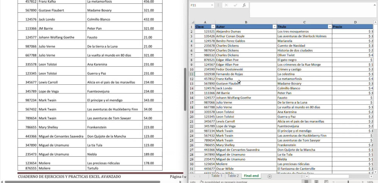Click Excel horizontal scrollbar right arrow
Screen dimensions: 378x183
point(371,176)
